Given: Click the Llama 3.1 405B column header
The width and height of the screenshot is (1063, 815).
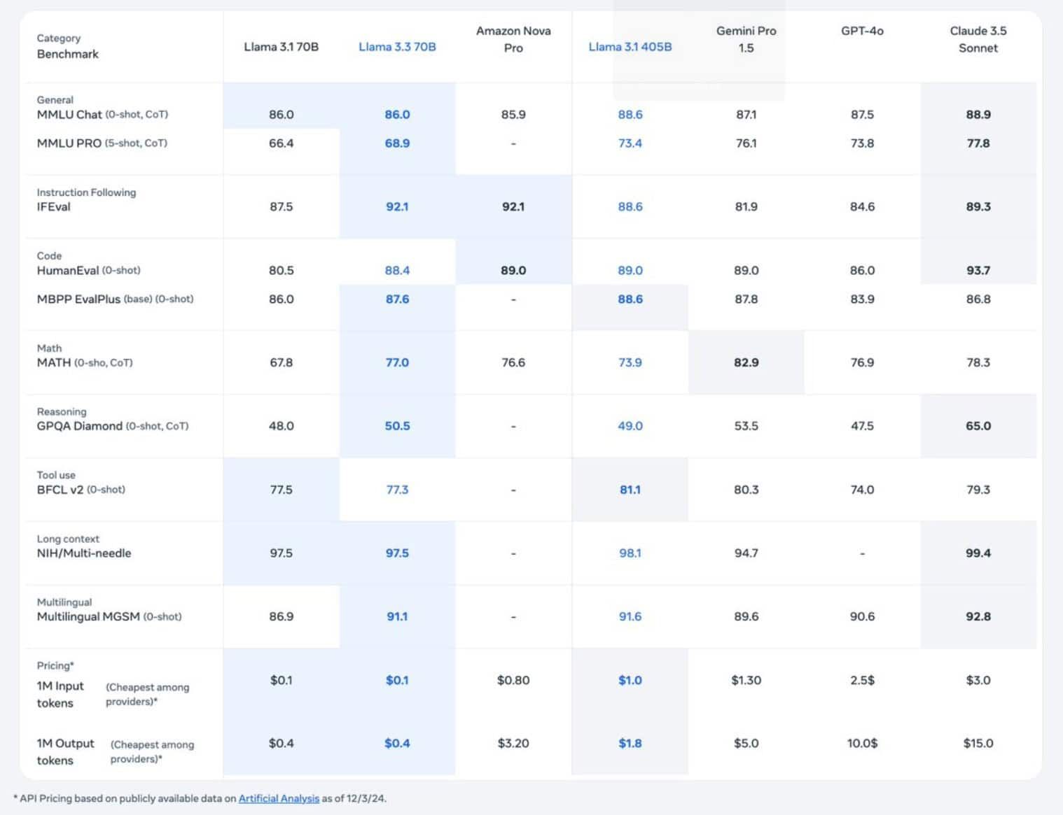Looking at the screenshot, I should (x=630, y=47).
